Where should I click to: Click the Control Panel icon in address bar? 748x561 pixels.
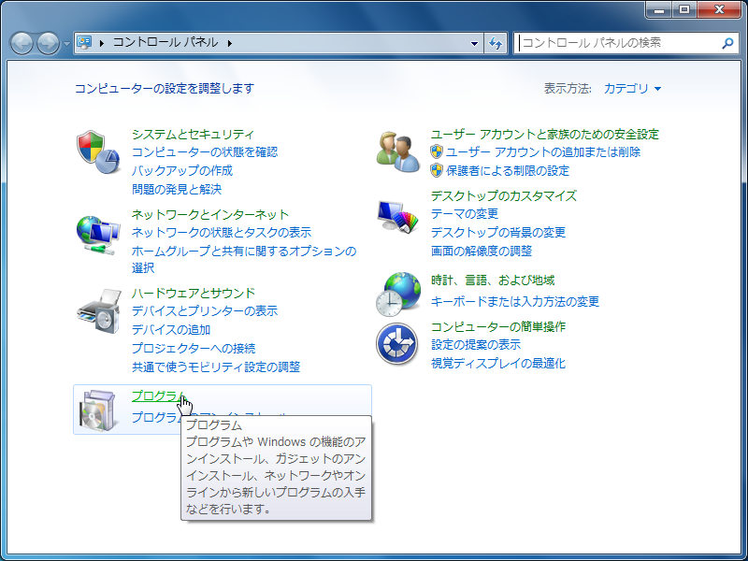click(84, 43)
